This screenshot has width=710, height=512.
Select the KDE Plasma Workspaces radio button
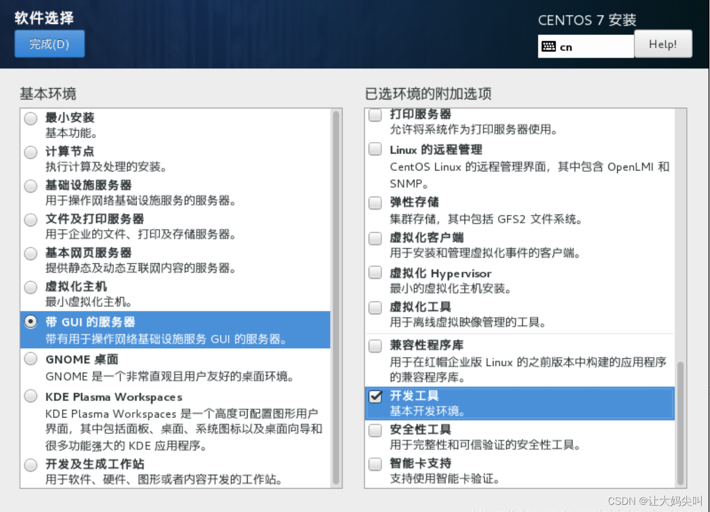tap(31, 396)
